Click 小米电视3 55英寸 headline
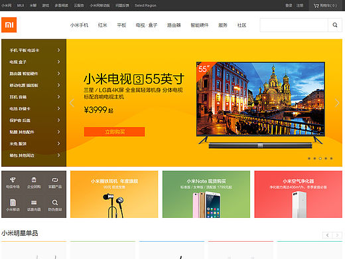This screenshot has width=345, height=259. pos(134,79)
